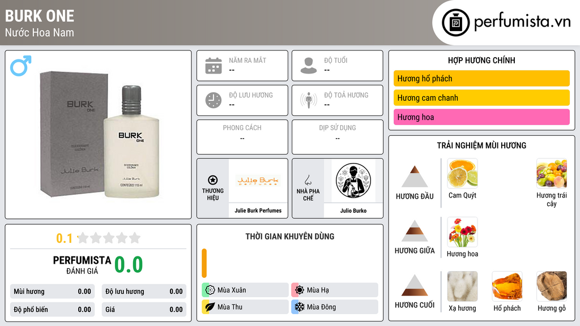Click the sillage person icon beside Độ toả hương
This screenshot has height=326, width=580.
point(309,100)
